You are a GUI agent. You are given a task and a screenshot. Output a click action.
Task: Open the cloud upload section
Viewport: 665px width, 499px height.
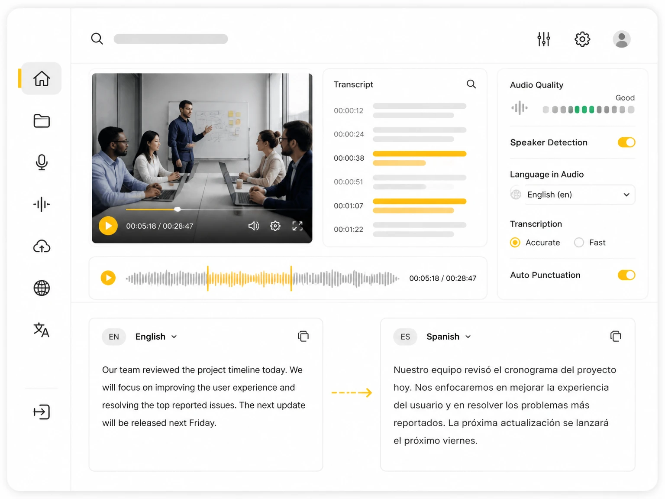click(42, 246)
